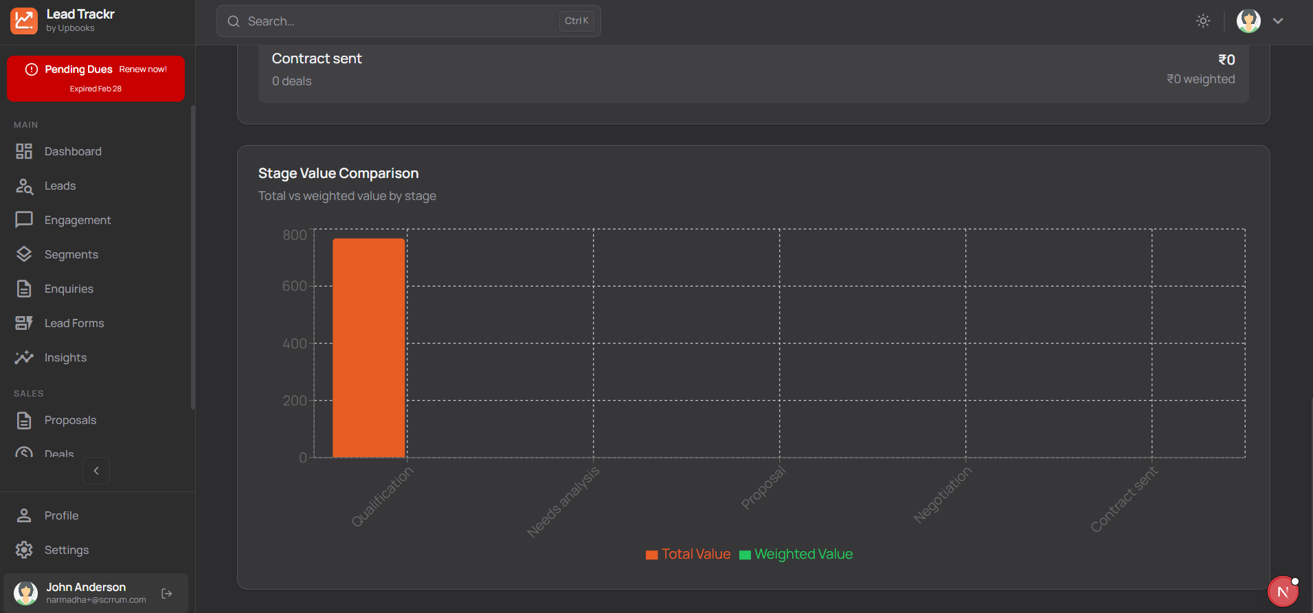Screen dimensions: 1313x613
Task: Toggle Weighted Value legend item
Action: [796, 554]
